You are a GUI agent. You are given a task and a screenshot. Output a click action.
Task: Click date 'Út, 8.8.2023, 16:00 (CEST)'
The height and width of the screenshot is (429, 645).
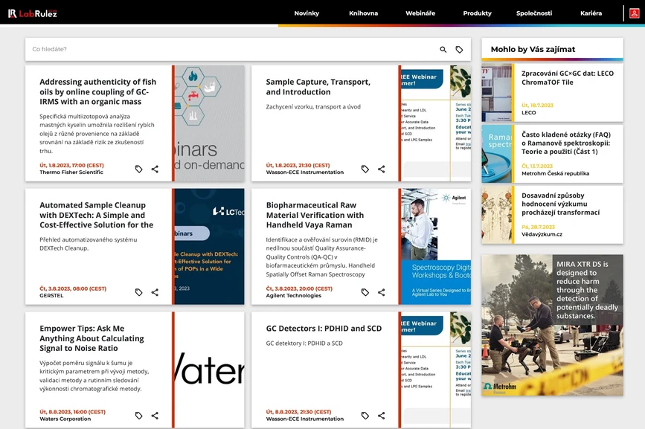pyautogui.click(x=72, y=412)
